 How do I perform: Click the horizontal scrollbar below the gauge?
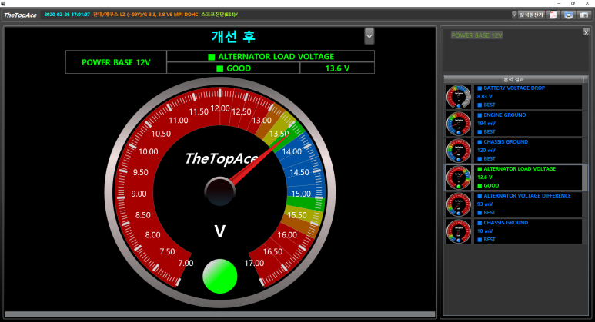point(219,314)
